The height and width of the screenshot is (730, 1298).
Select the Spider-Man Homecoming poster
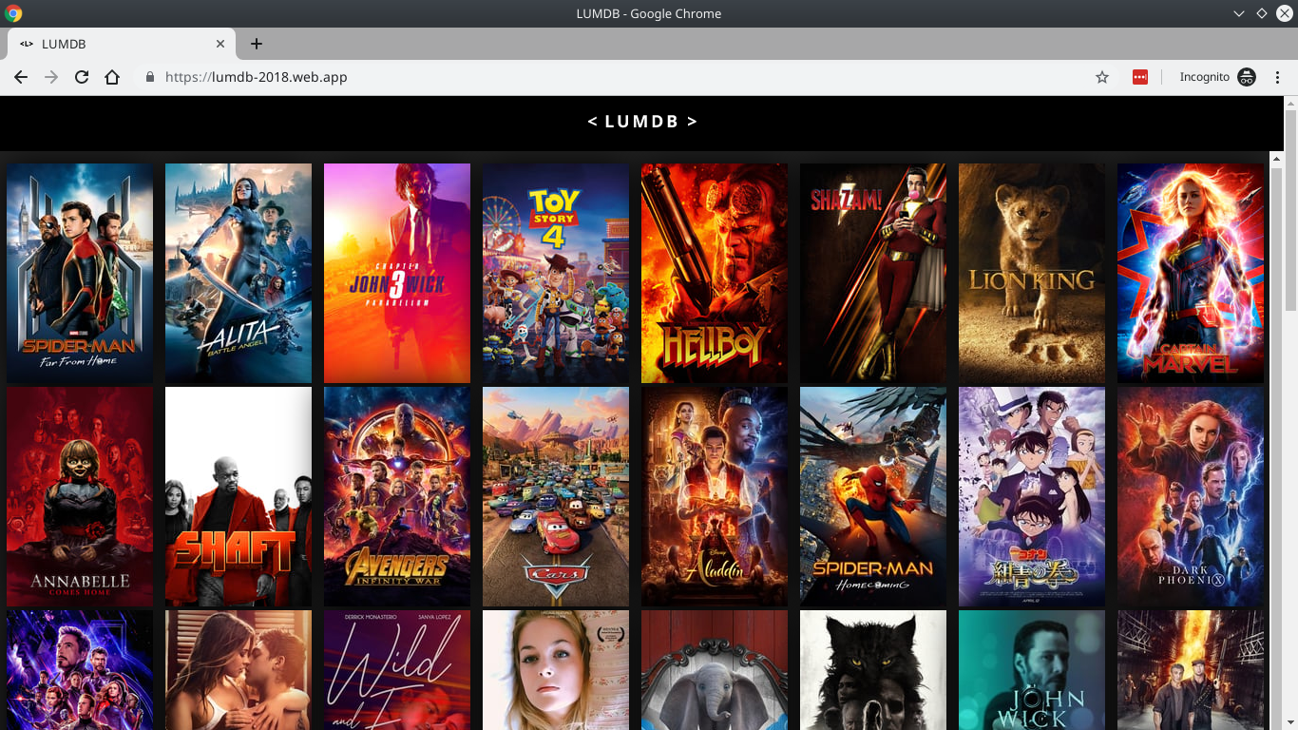(x=873, y=496)
